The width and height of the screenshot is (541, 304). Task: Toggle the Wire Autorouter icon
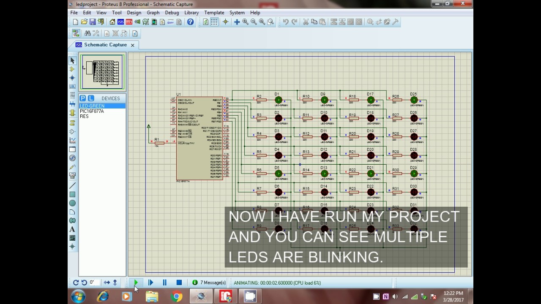[x=76, y=33]
